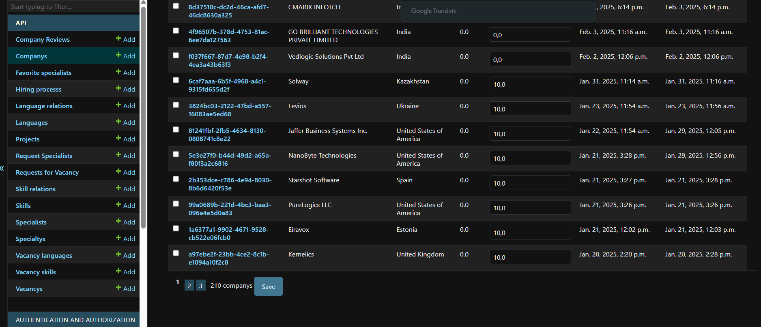Open Hiring processs in sidebar
The height and width of the screenshot is (327, 761).
(x=39, y=90)
